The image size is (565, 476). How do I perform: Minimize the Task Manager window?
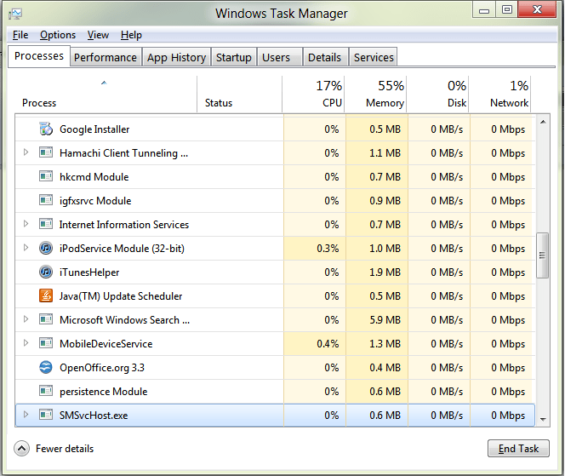[484, 9]
